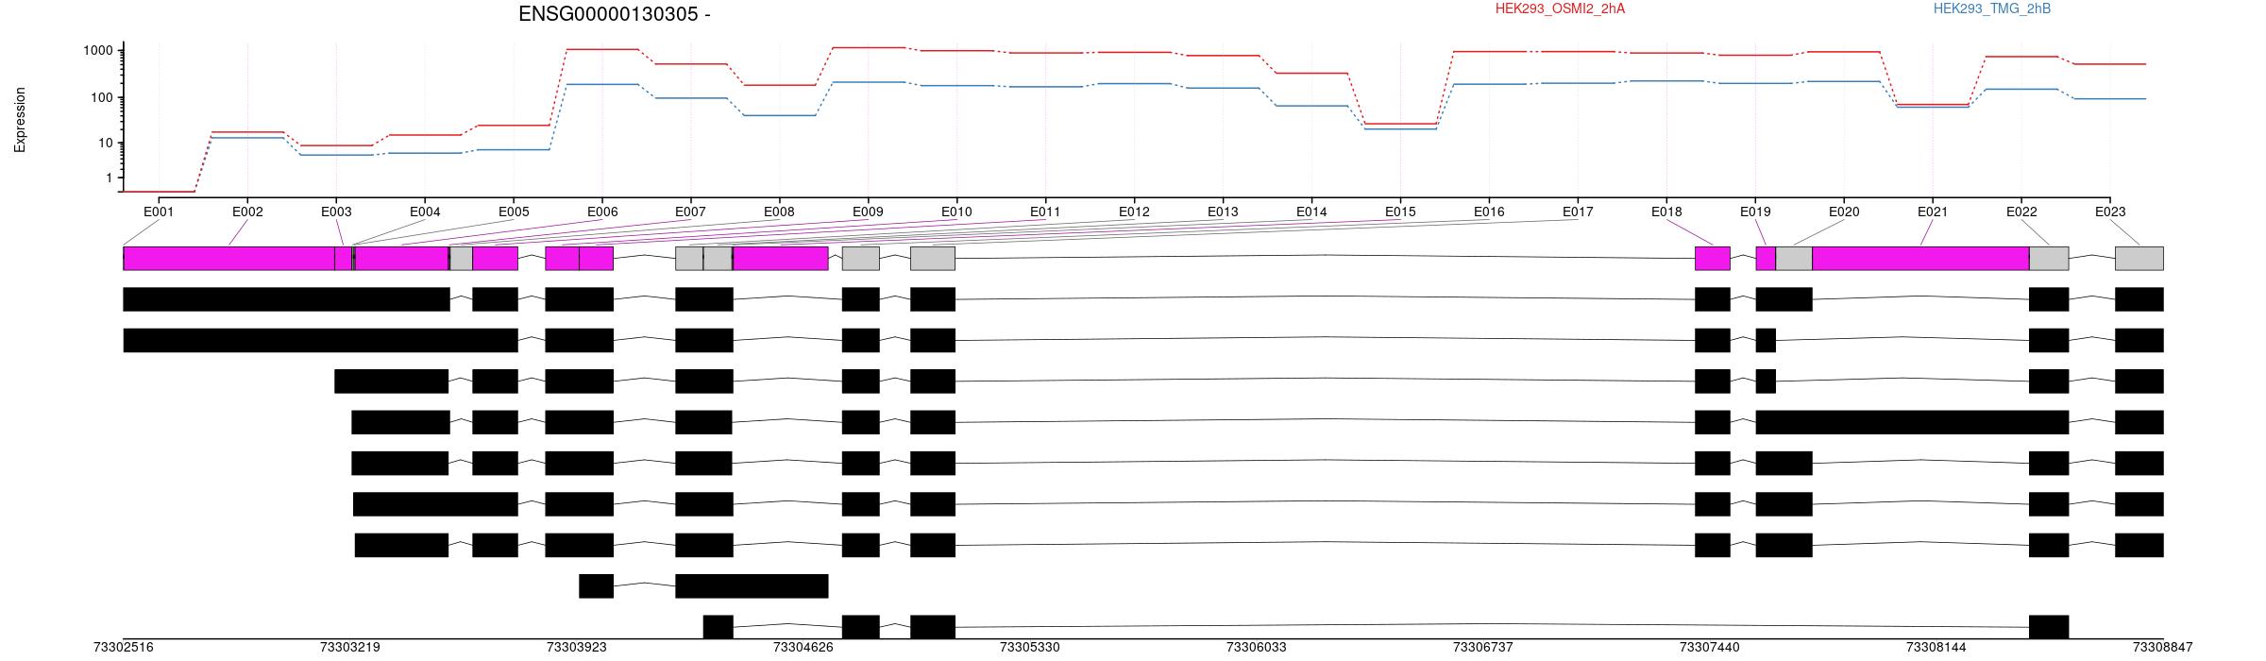Image resolution: width=2266 pixels, height=661 pixels.
Task: Click exon label E016
Action: click(x=1489, y=212)
